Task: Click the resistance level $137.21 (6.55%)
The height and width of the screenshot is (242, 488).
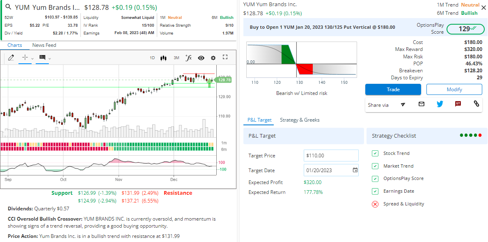Action: pyautogui.click(x=140, y=201)
